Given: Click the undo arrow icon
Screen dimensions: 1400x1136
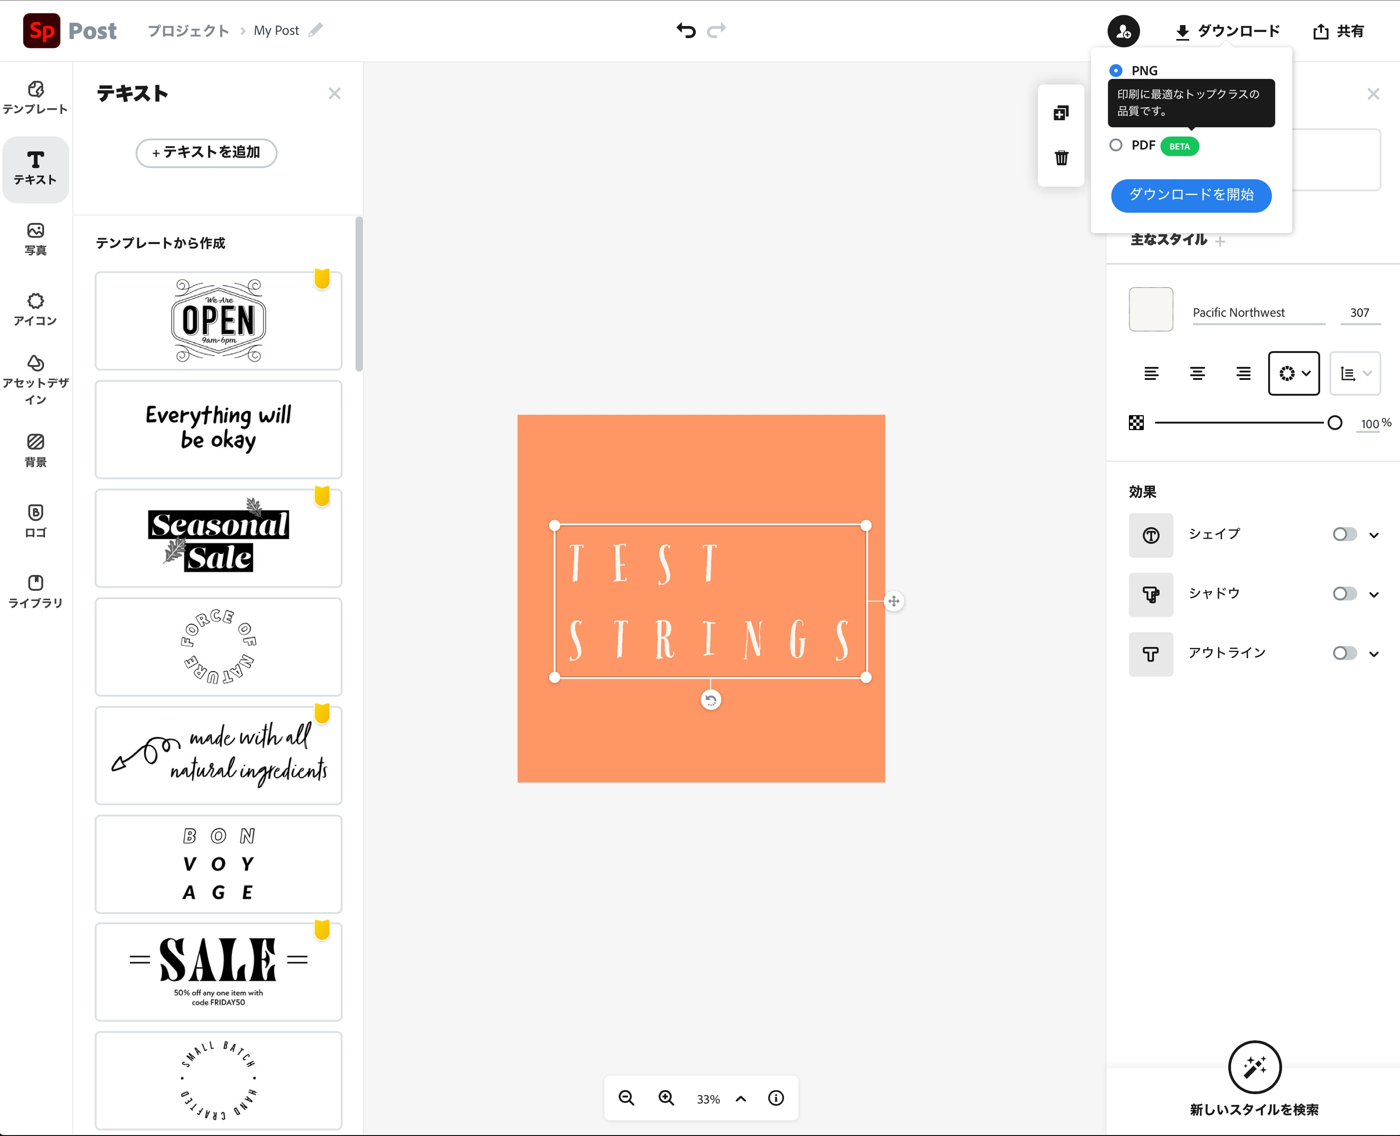Looking at the screenshot, I should [x=686, y=30].
